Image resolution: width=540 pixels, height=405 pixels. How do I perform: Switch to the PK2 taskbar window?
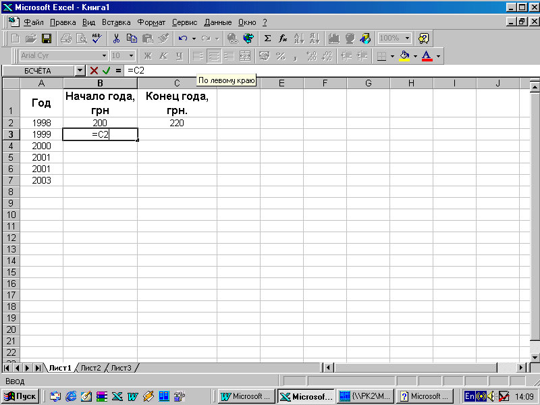pyautogui.click(x=364, y=396)
